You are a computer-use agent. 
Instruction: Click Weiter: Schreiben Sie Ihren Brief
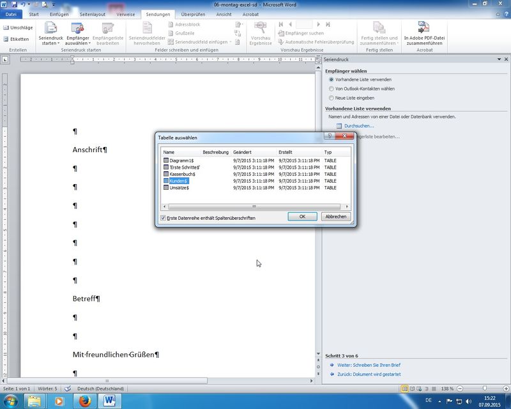click(369, 365)
